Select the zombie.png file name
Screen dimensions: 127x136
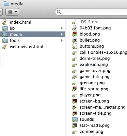91,132
